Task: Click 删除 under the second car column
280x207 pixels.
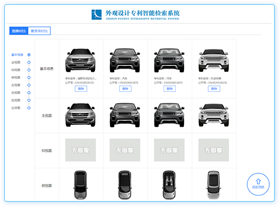Action: coord(126,88)
